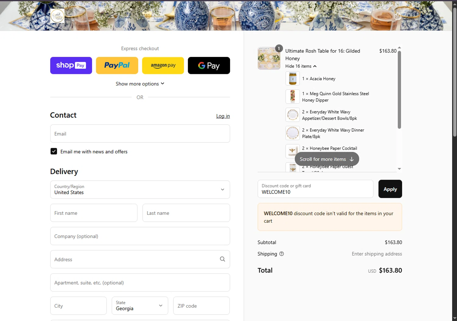Choose Amazon Pay express checkout
Image resolution: width=457 pixels, height=321 pixels.
[x=163, y=65]
